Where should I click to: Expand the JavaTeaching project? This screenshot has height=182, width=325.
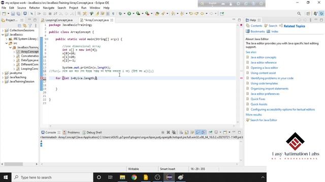(3, 77)
